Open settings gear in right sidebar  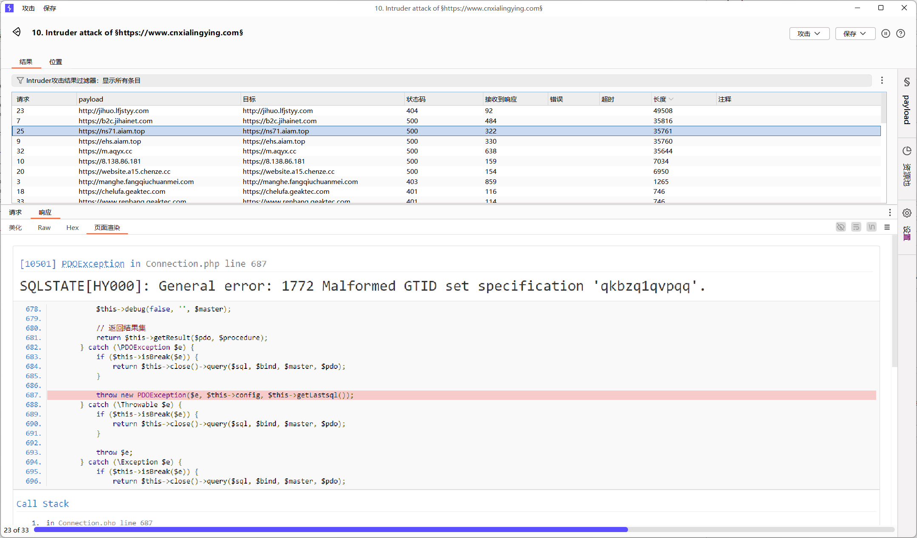tap(907, 213)
